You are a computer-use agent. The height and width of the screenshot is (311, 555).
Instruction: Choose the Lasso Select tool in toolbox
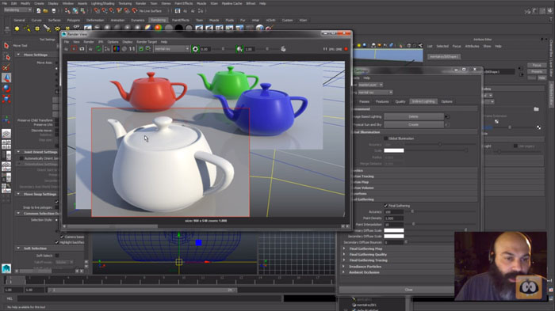coord(6,56)
